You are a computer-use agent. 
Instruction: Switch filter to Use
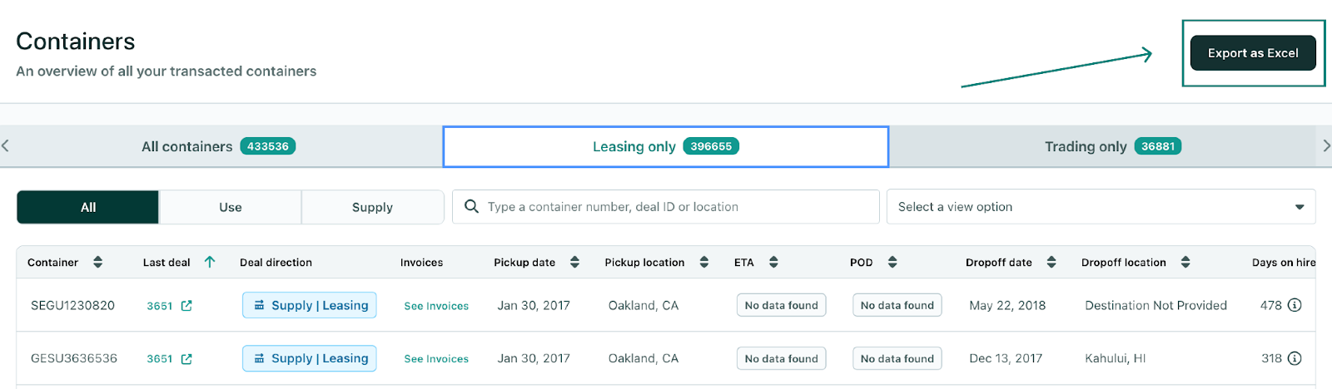click(231, 207)
